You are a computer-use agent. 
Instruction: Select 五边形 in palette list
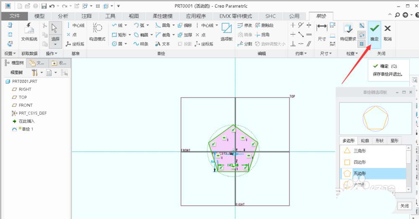pos(373,173)
